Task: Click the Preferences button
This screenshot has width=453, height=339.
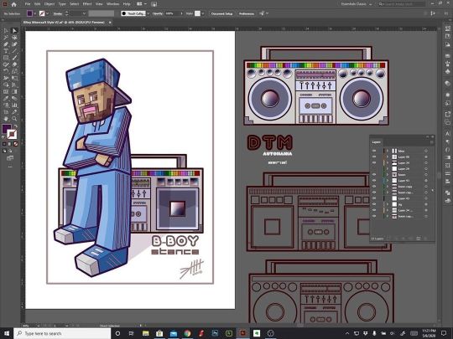Action: click(x=247, y=13)
